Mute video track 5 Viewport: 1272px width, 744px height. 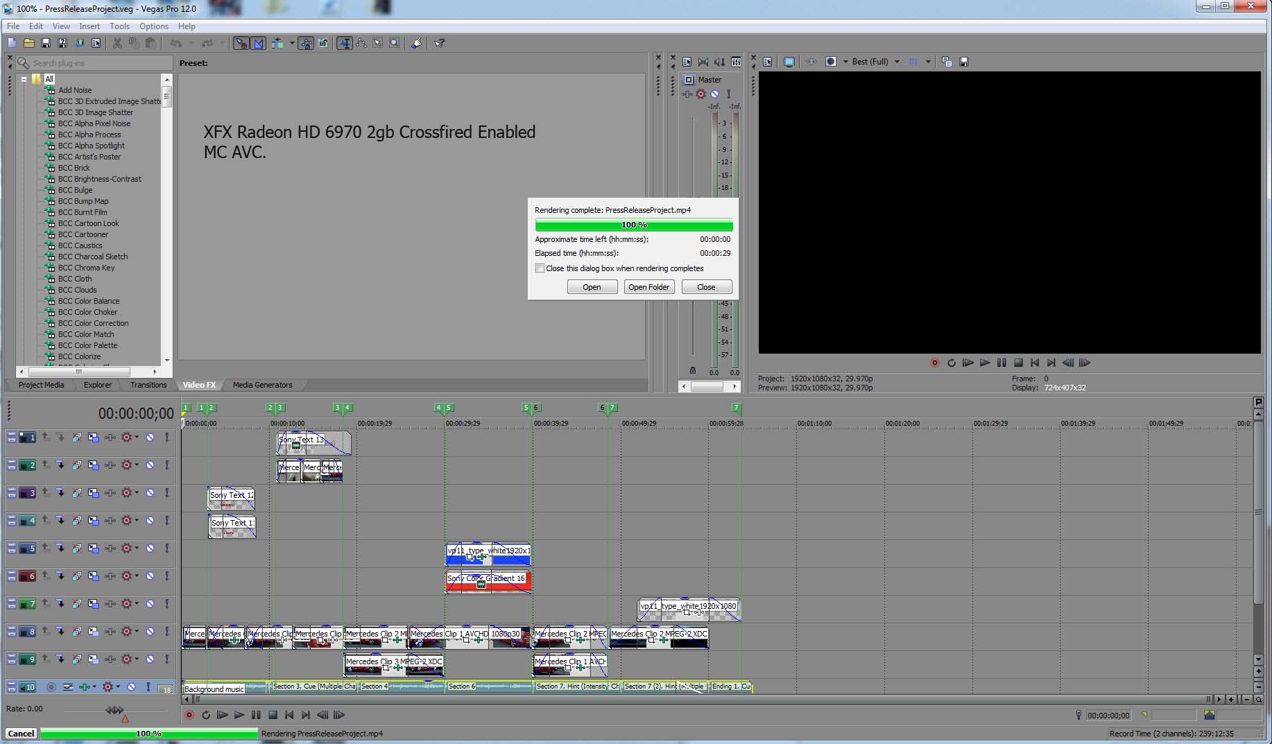pyautogui.click(x=150, y=548)
